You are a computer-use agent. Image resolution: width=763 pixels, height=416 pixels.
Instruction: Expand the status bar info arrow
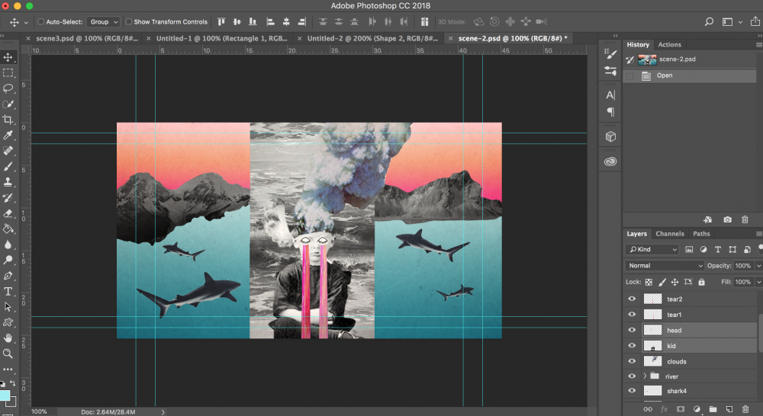(x=163, y=411)
